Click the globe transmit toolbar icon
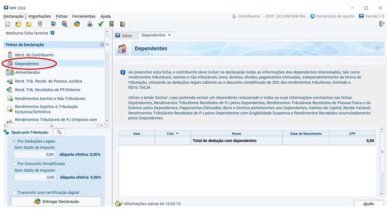387x210 pixels. 77,24
